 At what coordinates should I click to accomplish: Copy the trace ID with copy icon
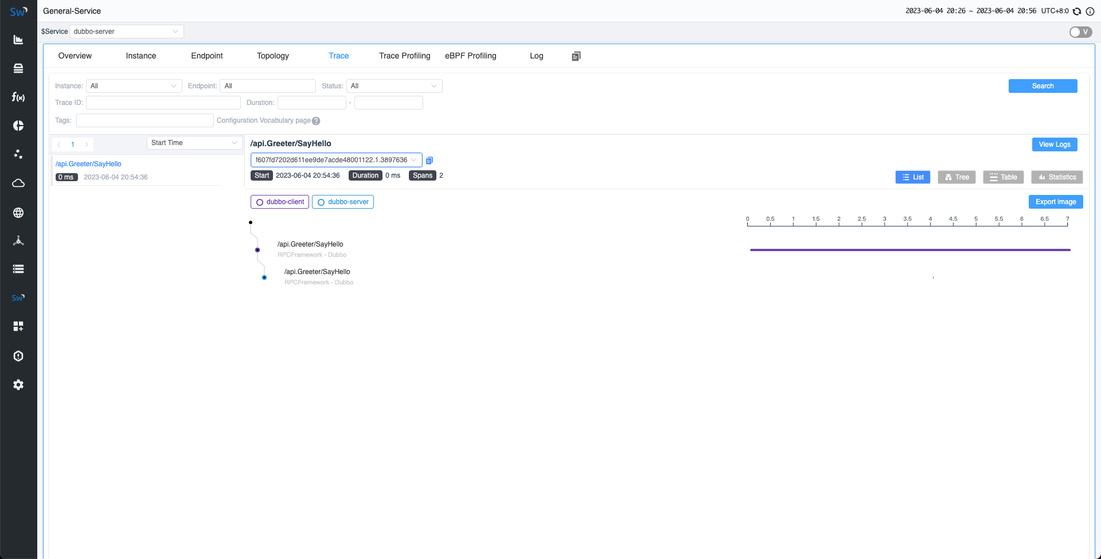pos(430,161)
